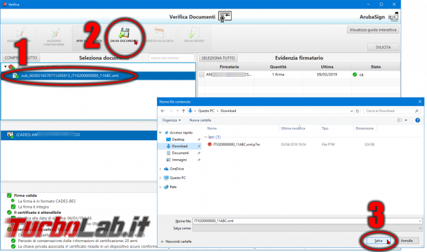
Task: Collapse the Ieri (1) group
Action: pyautogui.click(x=206, y=137)
